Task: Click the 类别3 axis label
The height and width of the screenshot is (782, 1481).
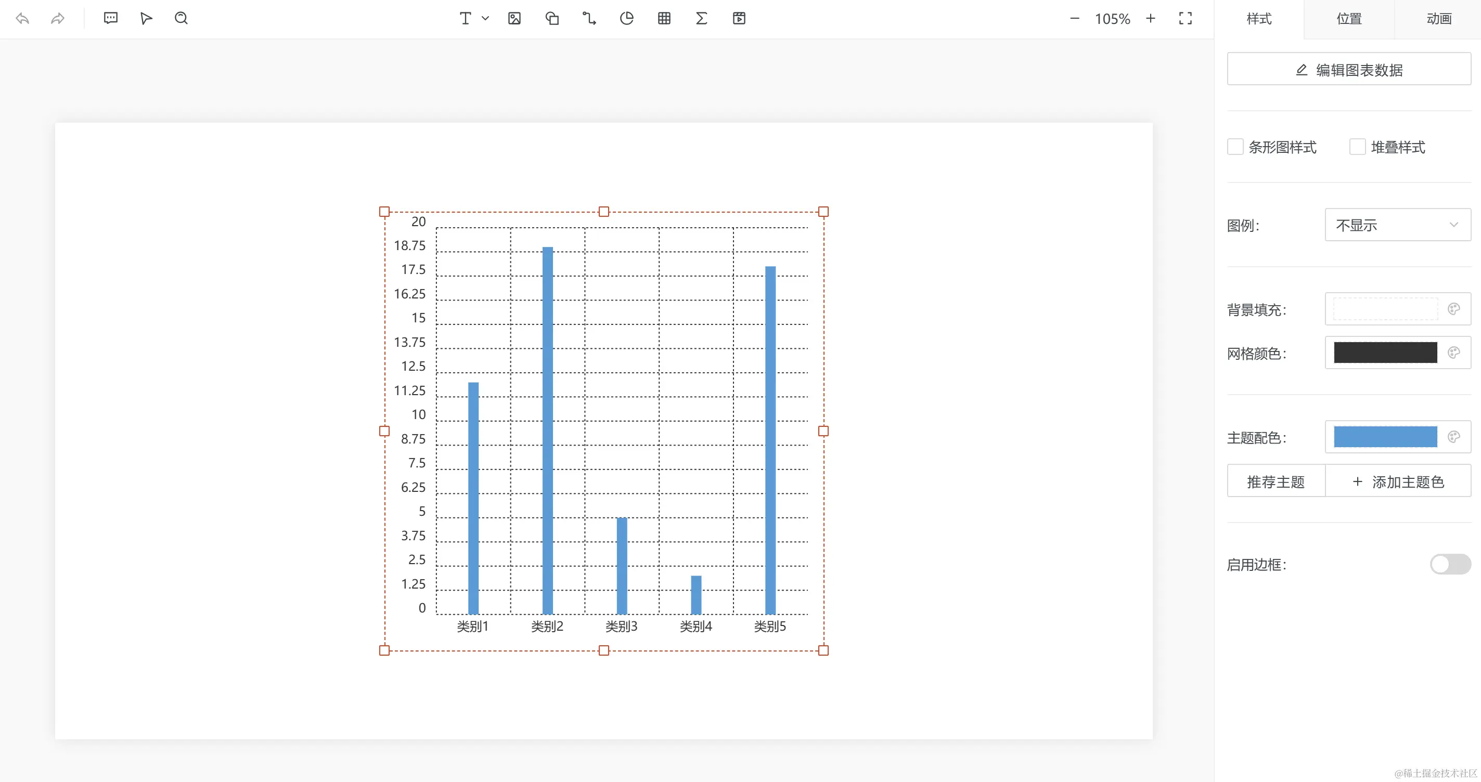Action: [x=622, y=627]
